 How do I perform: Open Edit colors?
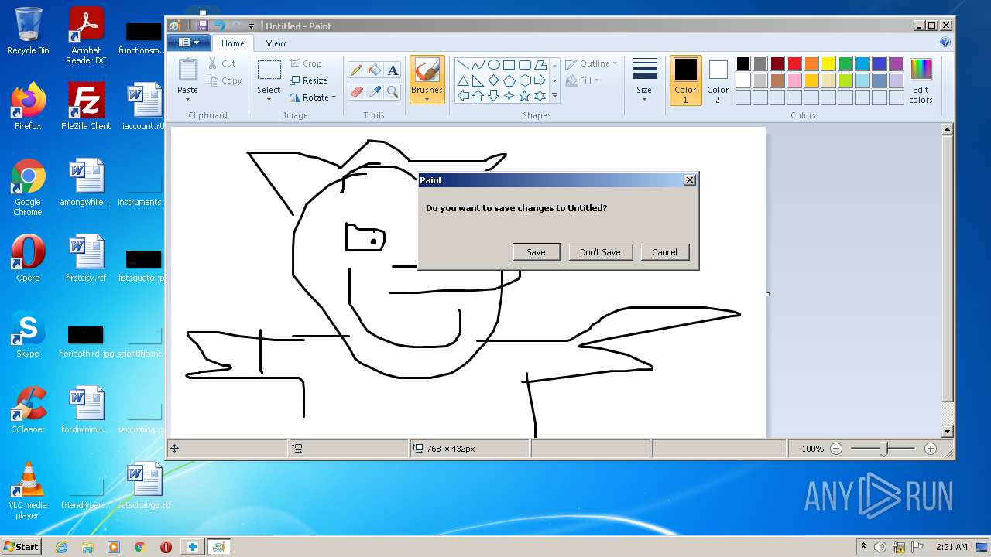(x=921, y=80)
